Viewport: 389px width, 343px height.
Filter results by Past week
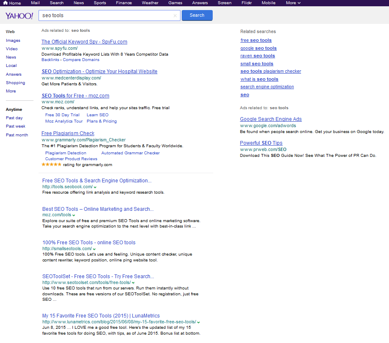tap(15, 126)
